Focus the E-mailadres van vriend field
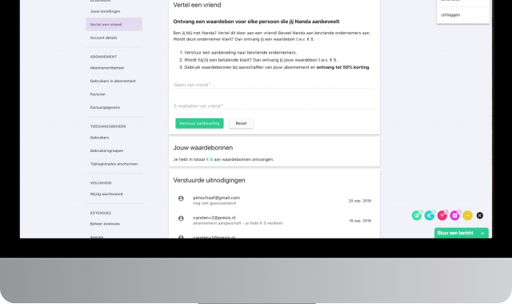Screen dimensions: 512x304 (274, 106)
